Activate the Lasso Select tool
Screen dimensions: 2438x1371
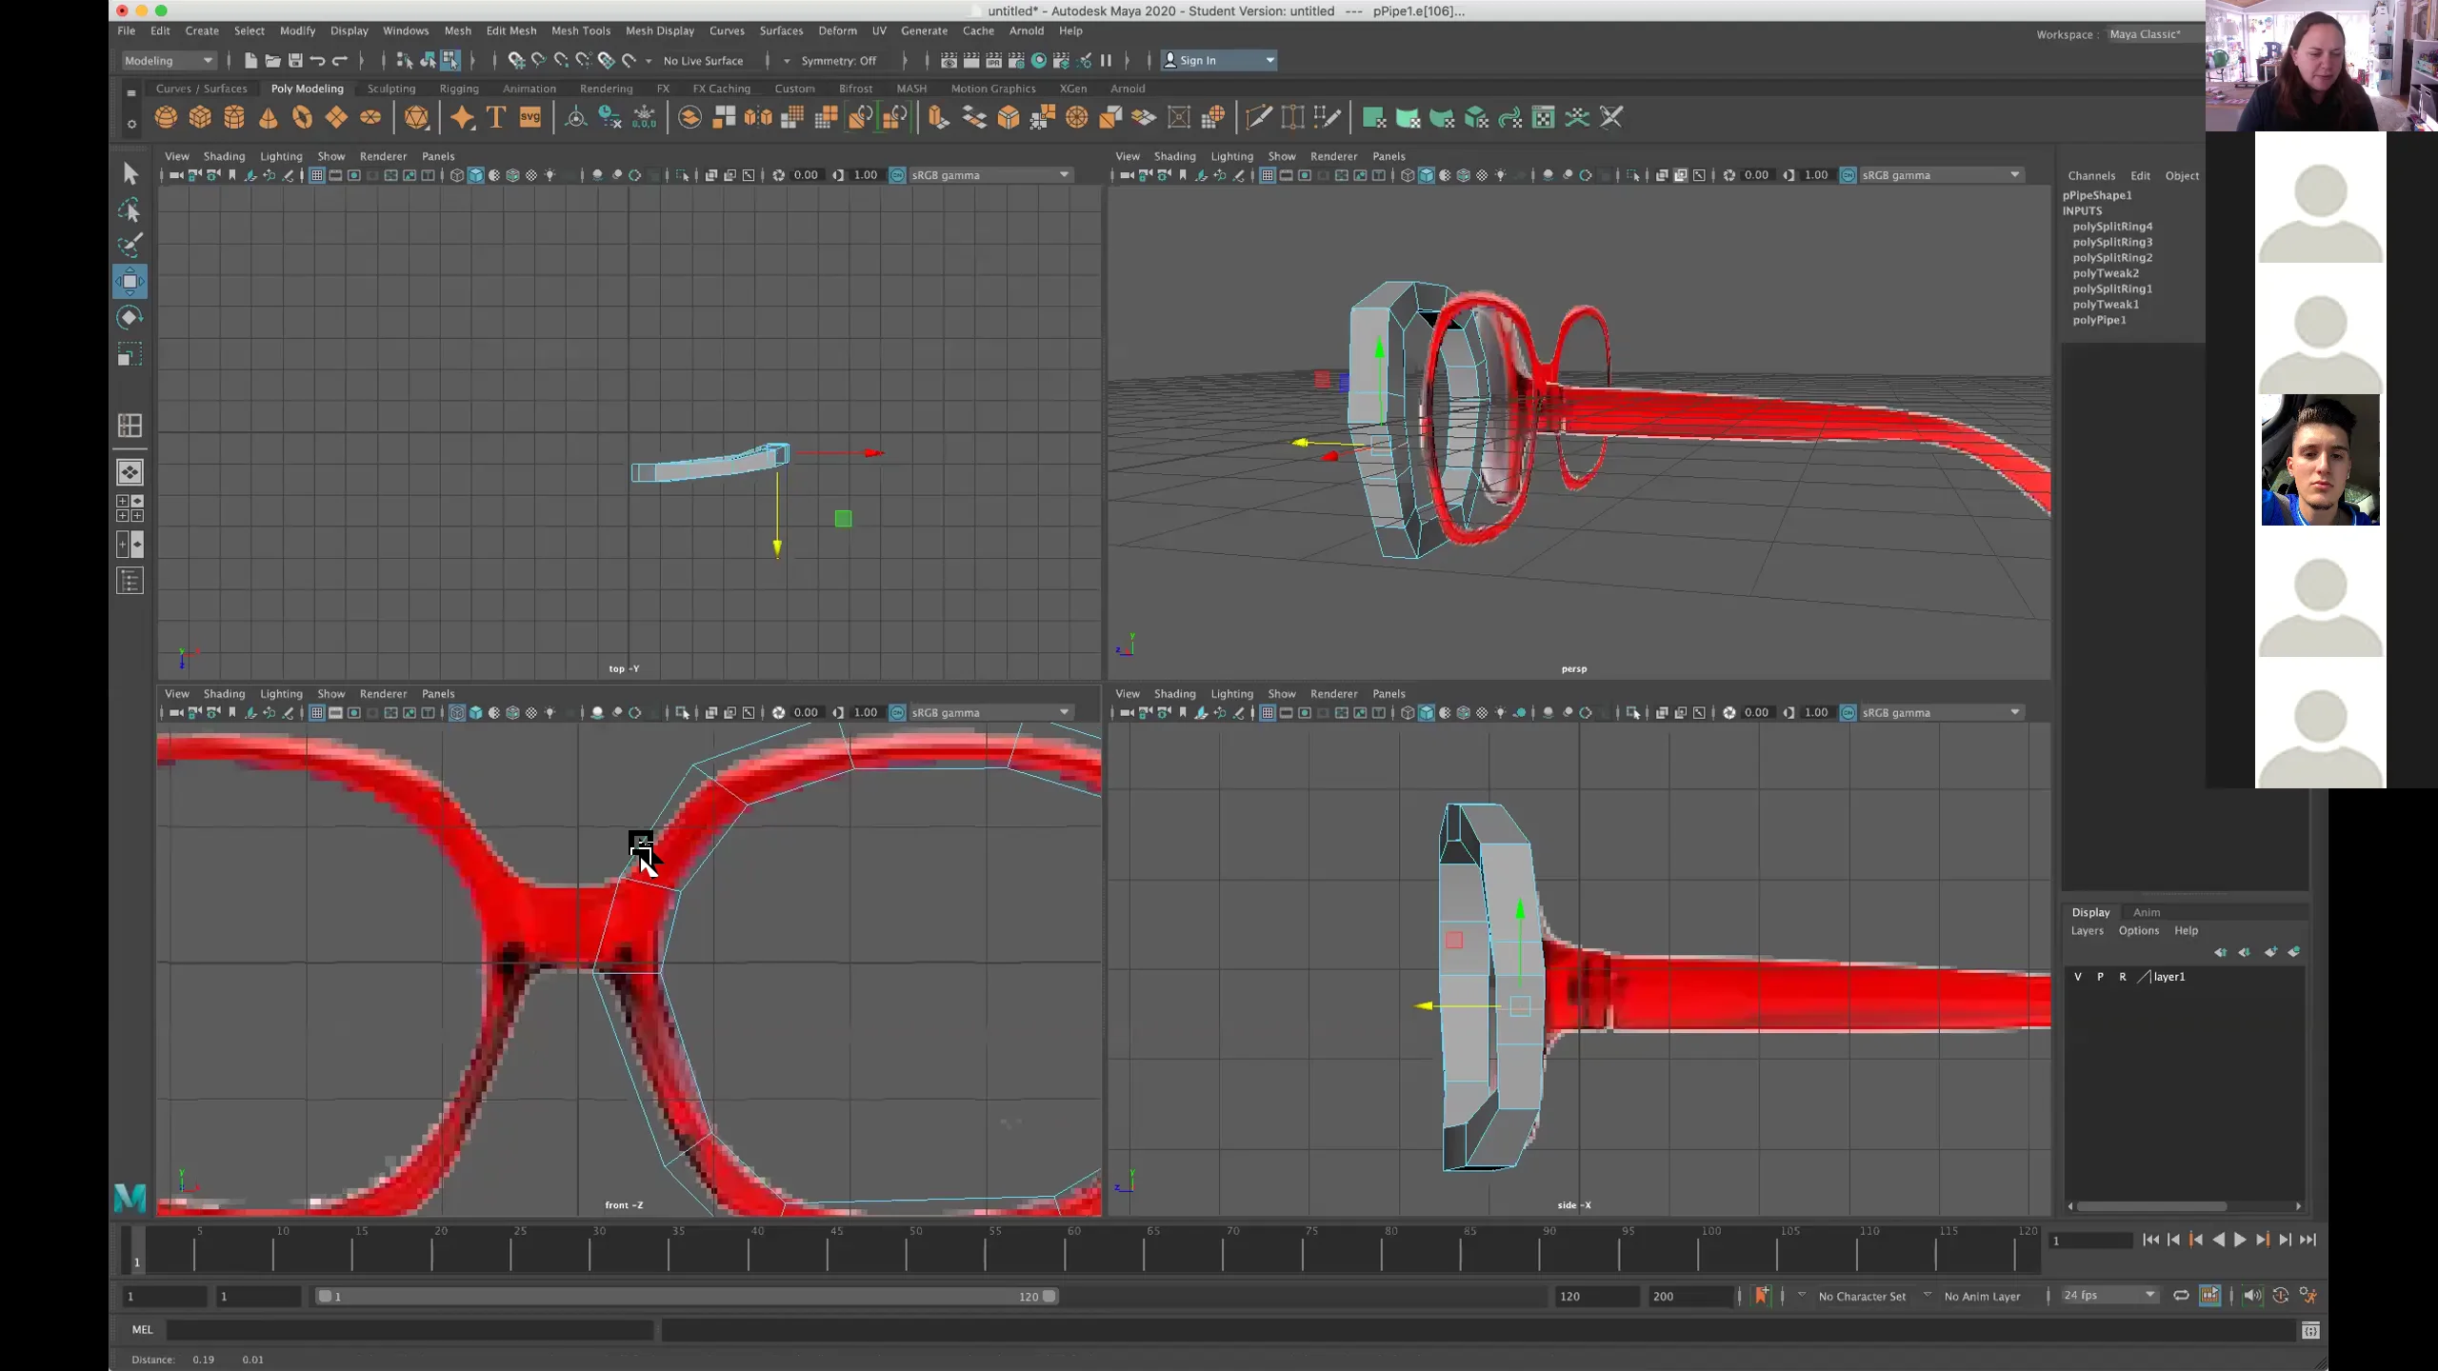pyautogui.click(x=130, y=209)
